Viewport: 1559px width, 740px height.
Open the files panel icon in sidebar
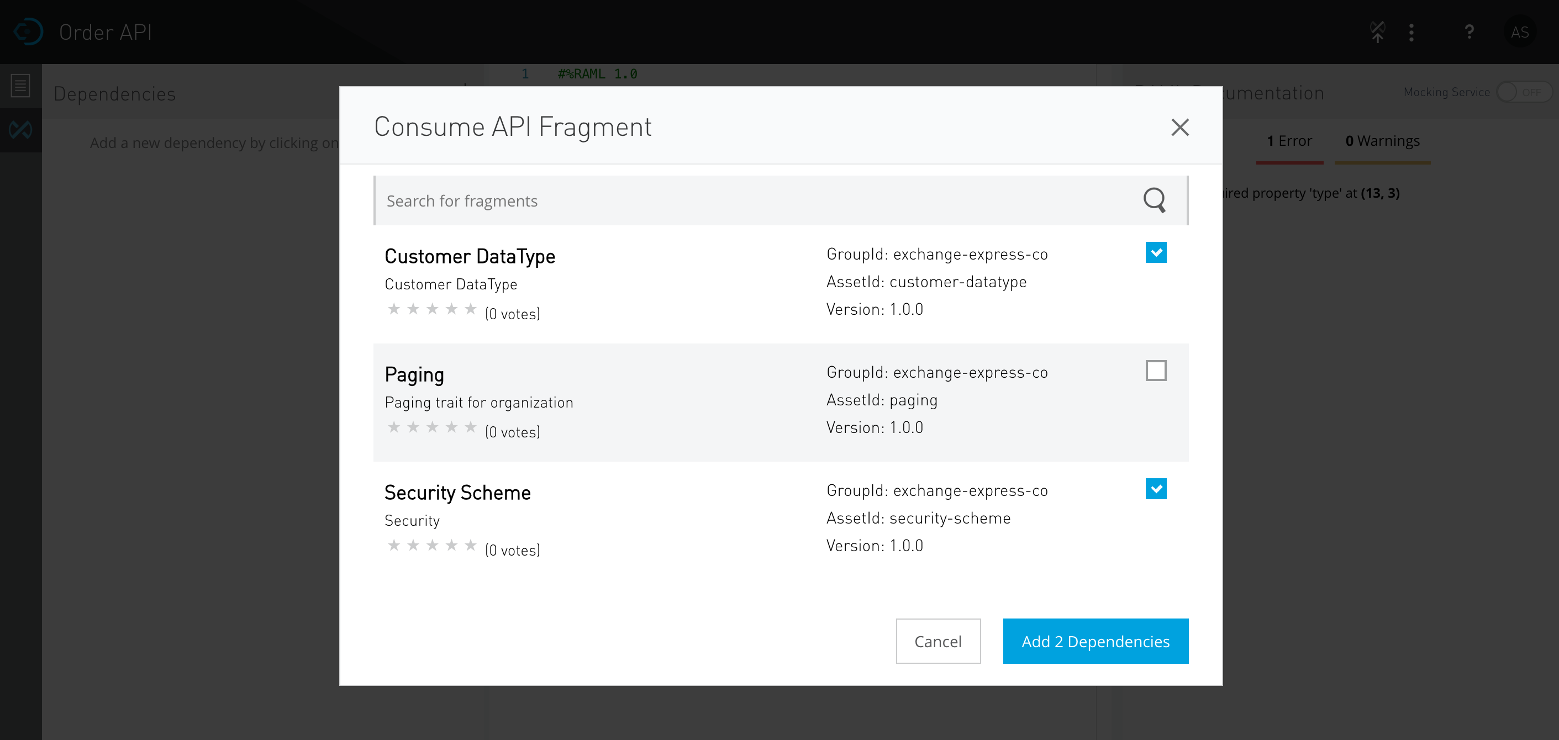[x=20, y=86]
